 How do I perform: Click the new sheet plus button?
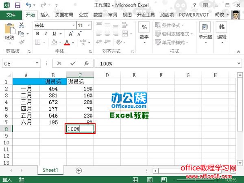tap(79, 170)
